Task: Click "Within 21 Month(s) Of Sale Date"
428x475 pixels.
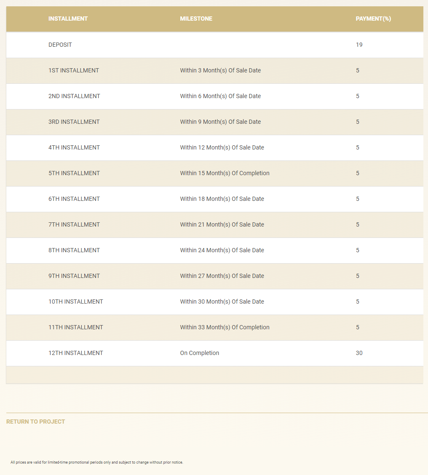Action: click(222, 224)
